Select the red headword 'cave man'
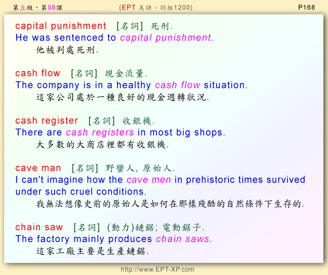The height and width of the screenshot is (275, 328). pos(38,168)
